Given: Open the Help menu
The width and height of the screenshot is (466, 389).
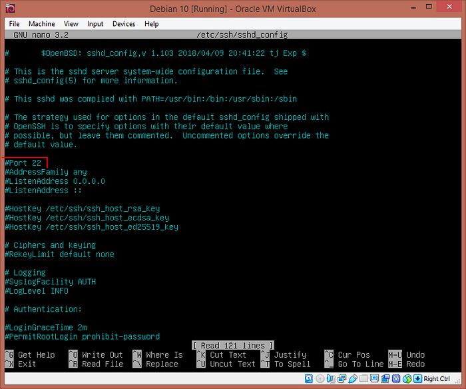Looking at the screenshot, I should tap(152, 24).
